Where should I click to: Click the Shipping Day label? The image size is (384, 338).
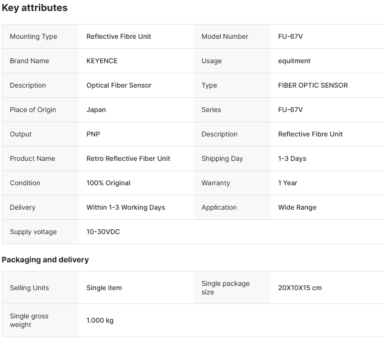[222, 158]
